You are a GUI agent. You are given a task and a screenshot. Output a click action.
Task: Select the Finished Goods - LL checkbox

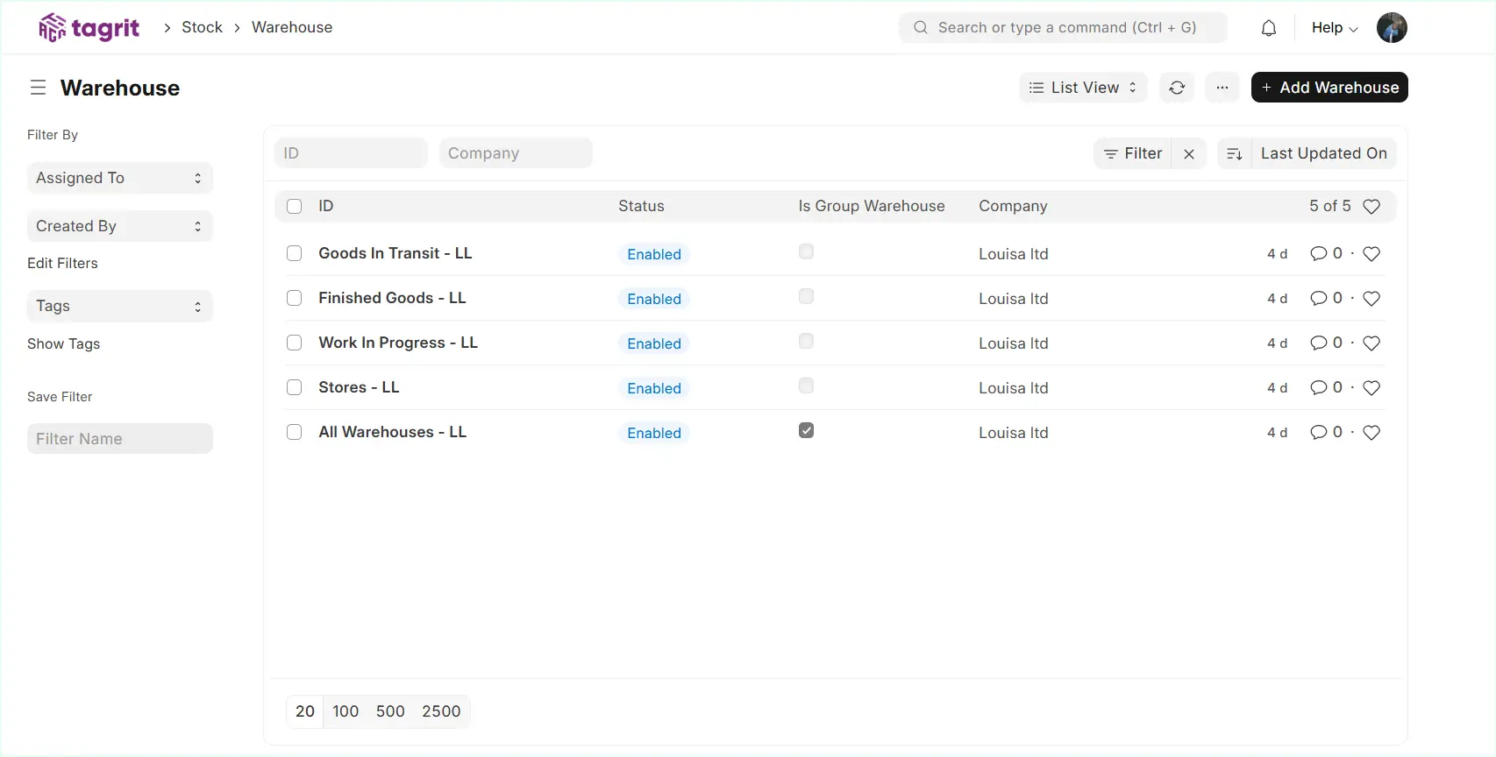295,299
